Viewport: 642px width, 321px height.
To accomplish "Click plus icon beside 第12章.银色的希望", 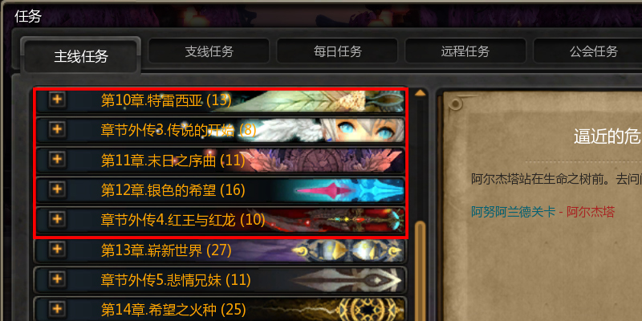I will [x=57, y=189].
